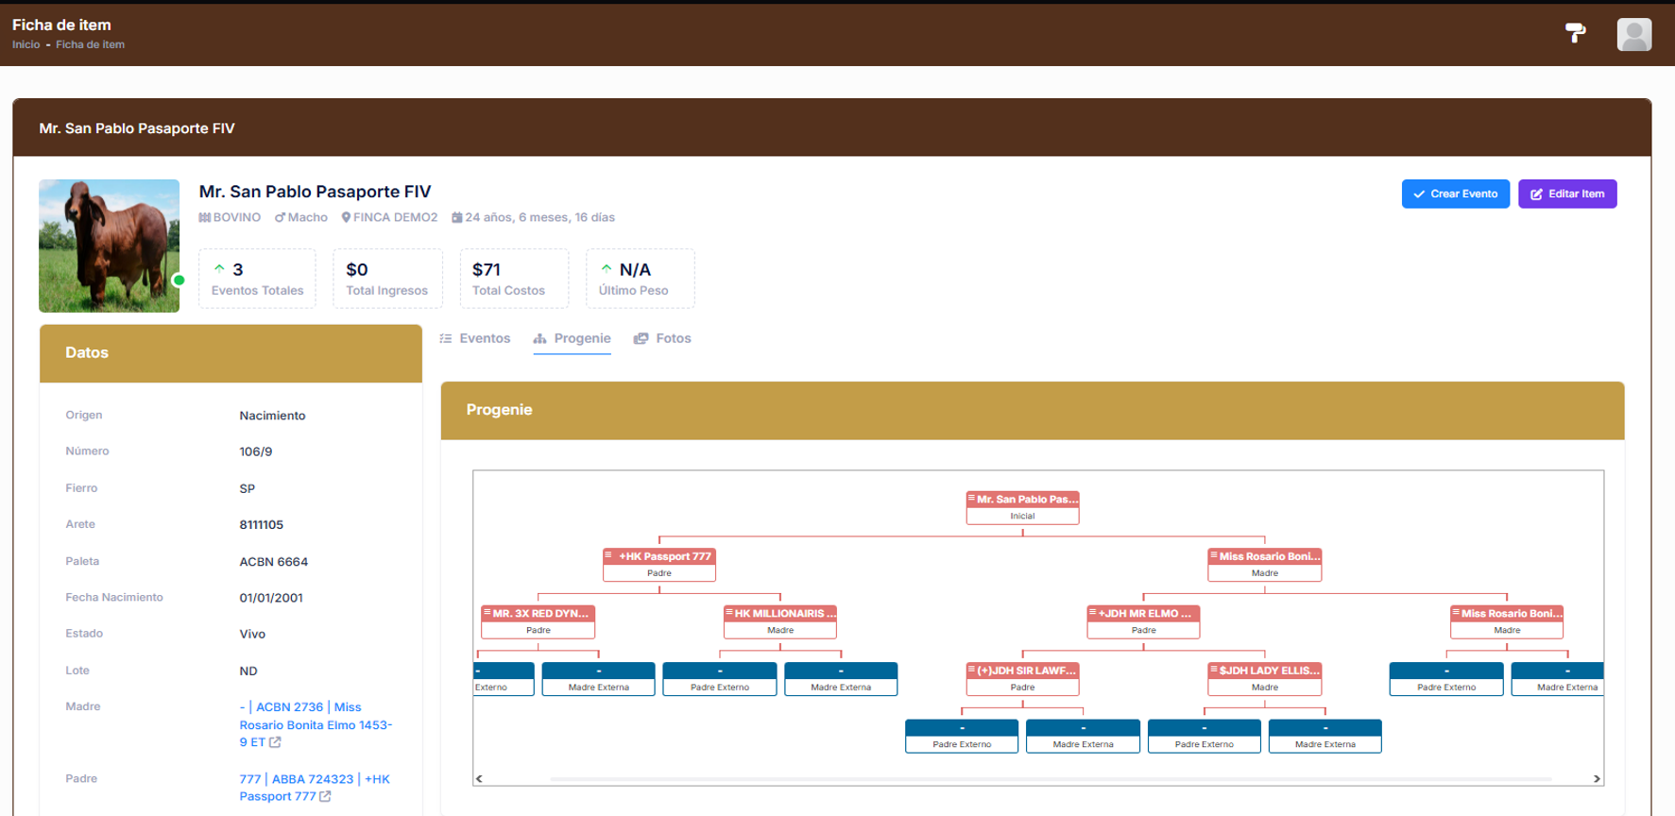Open the +HK Passport 777 father link
Screen dimensions: 1675x816
pos(314,787)
